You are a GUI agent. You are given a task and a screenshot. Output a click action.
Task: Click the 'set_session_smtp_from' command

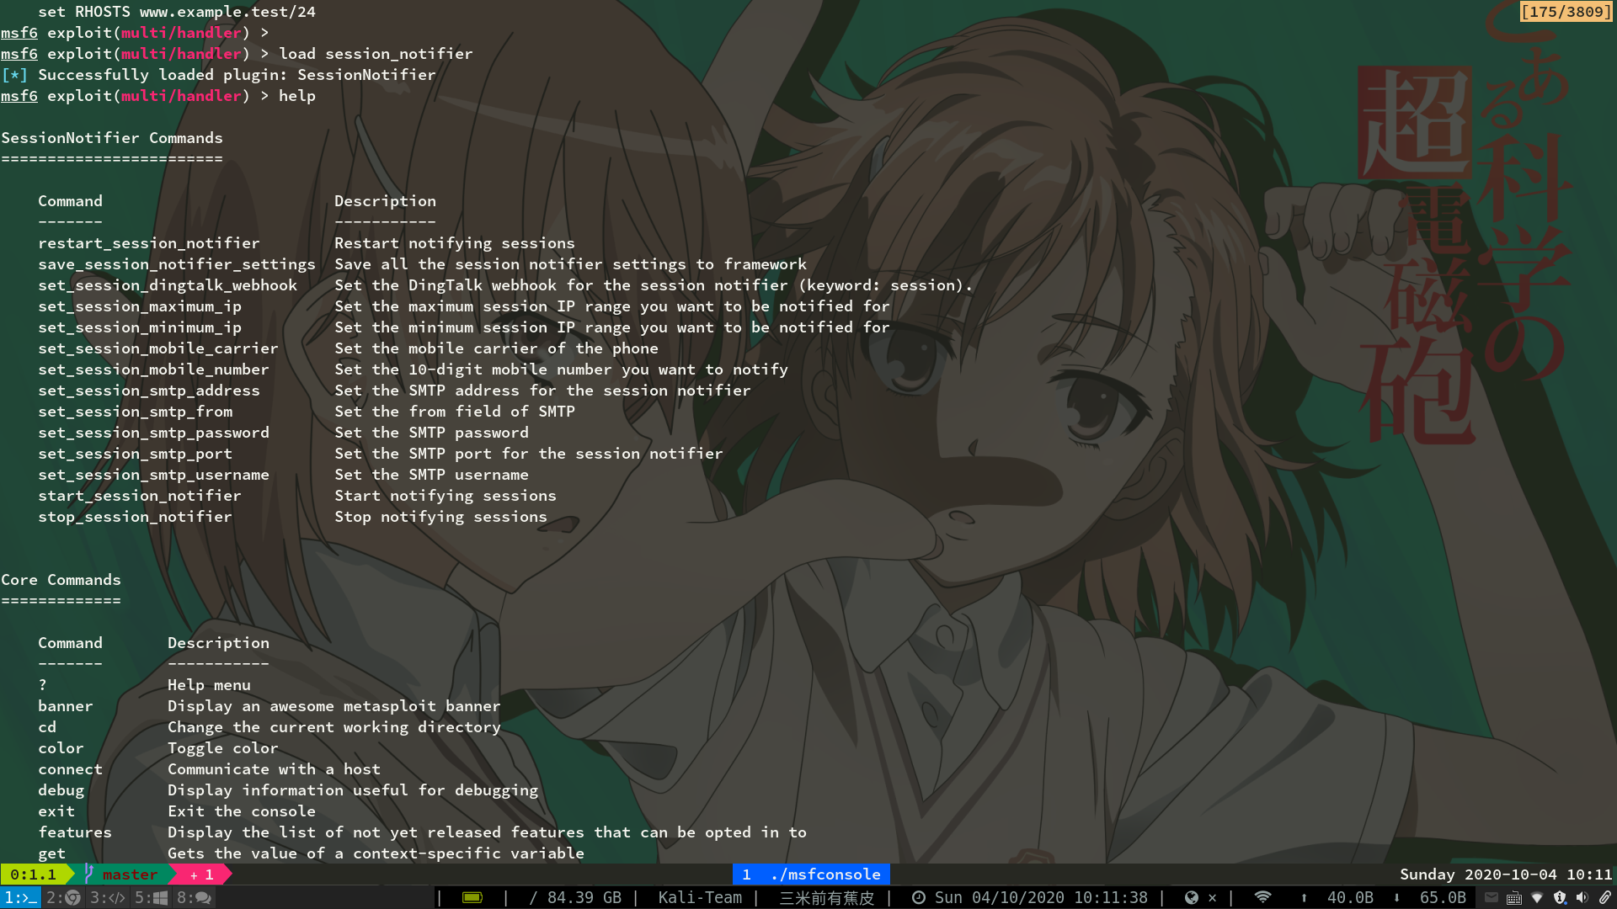click(136, 412)
